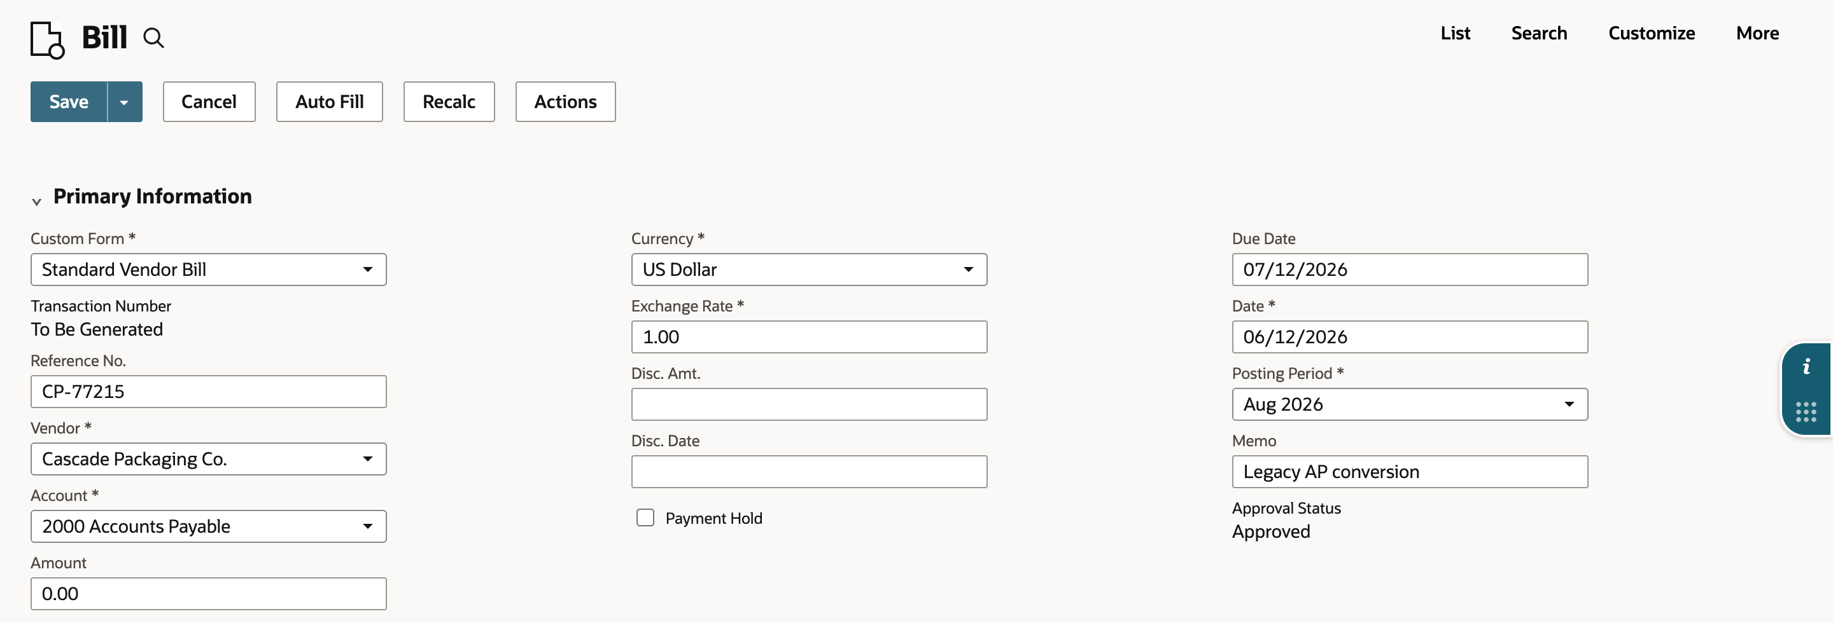
Task: Click the Recalc button
Action: [449, 102]
